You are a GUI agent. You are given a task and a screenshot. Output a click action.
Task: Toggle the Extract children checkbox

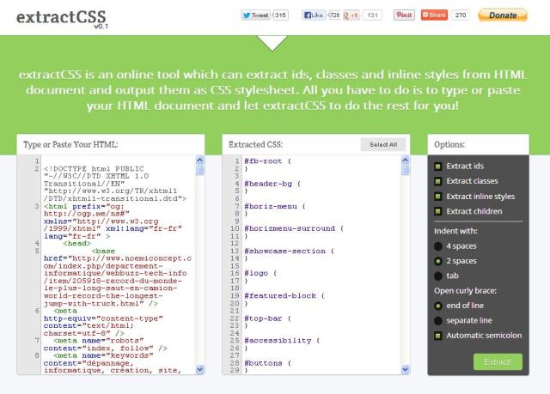click(437, 211)
